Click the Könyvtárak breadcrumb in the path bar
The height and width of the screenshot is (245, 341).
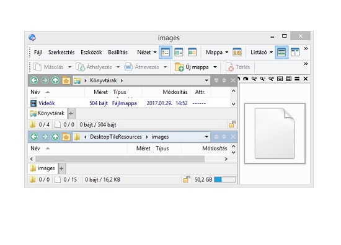[104, 80]
